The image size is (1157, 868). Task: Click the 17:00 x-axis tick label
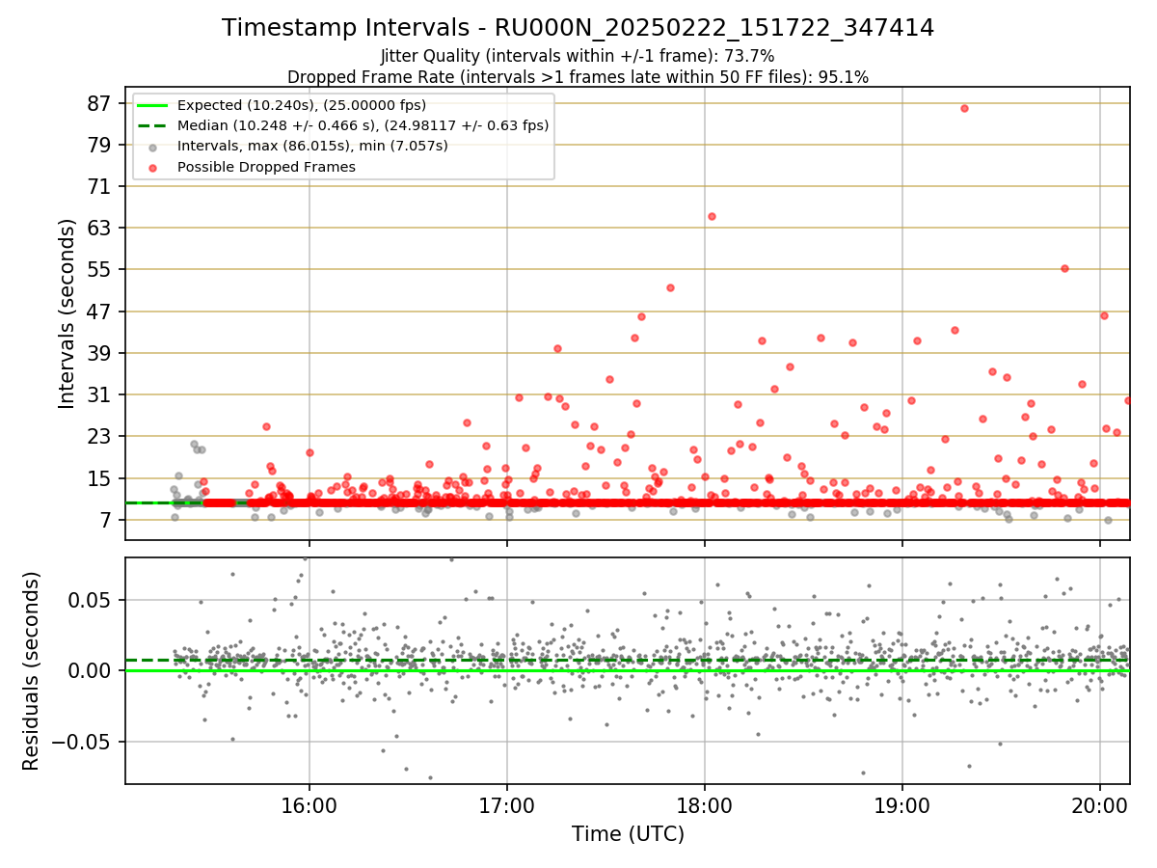pyautogui.click(x=507, y=804)
